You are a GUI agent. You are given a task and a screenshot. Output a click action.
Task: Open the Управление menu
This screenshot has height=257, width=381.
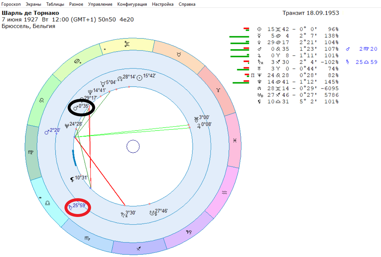[100, 4]
